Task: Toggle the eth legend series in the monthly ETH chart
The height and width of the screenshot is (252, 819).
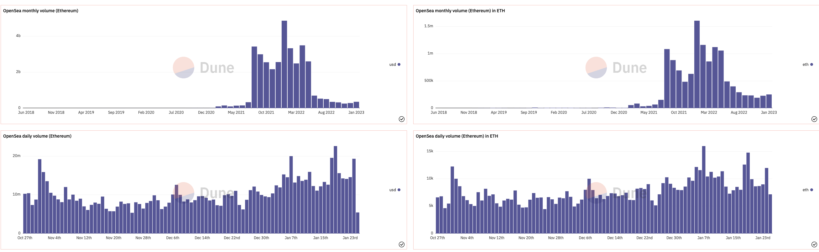Action: point(807,65)
